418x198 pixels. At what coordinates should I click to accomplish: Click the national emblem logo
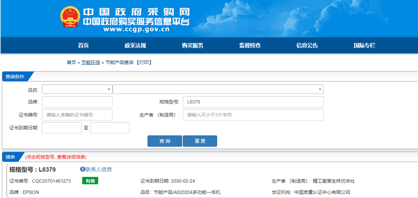[x=70, y=18]
